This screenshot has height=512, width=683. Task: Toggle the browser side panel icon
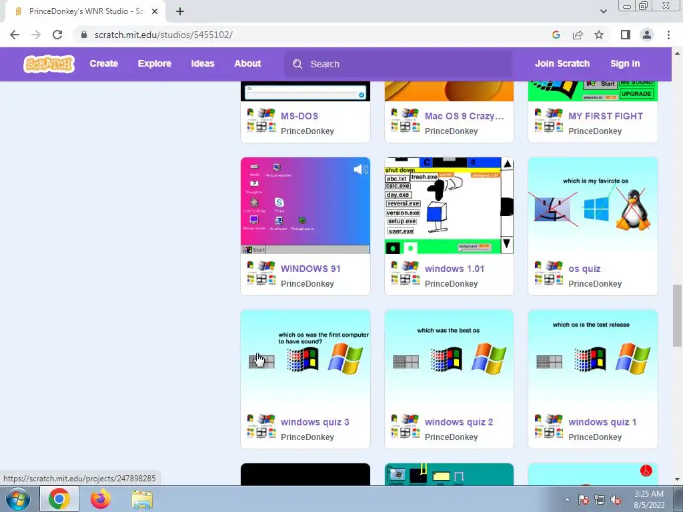(626, 35)
